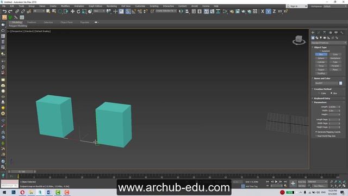Open the File menu

[x=4, y=6]
